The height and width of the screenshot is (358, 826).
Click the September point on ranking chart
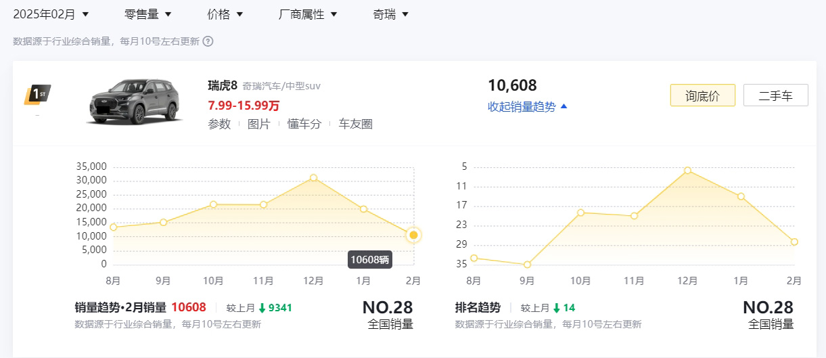point(527,265)
